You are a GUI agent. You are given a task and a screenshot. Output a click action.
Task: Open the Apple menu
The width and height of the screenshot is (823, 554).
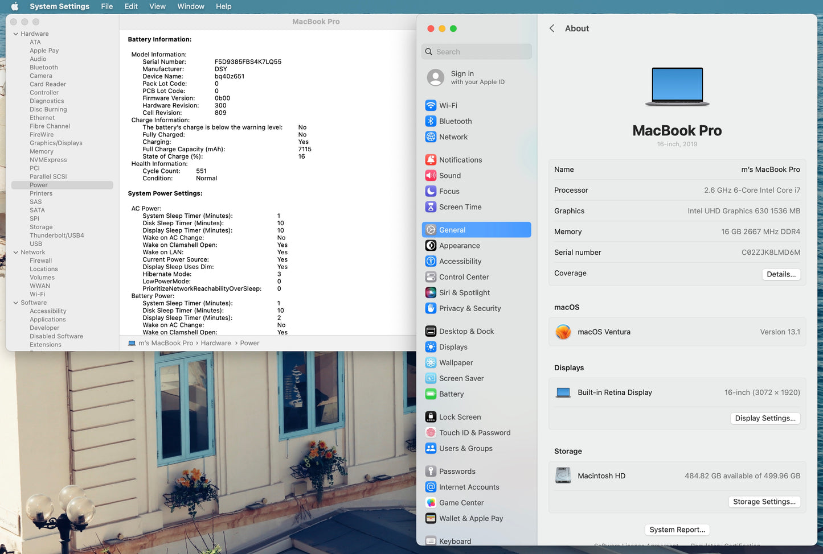(15, 6)
